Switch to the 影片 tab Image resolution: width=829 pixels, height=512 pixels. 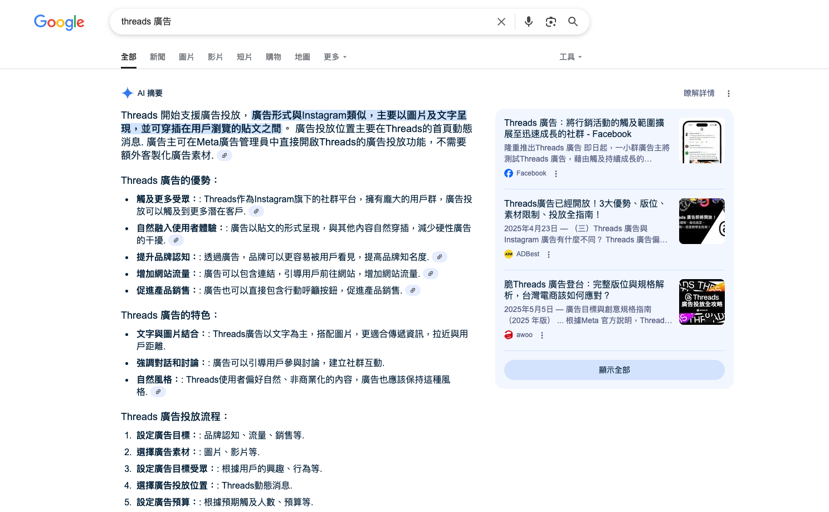pyautogui.click(x=216, y=57)
